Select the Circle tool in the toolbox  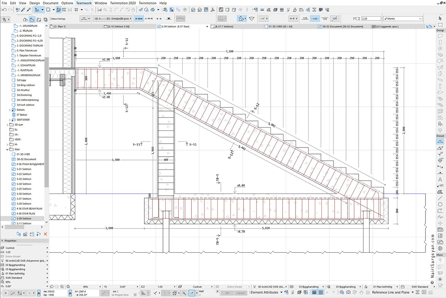[x=440, y=204]
